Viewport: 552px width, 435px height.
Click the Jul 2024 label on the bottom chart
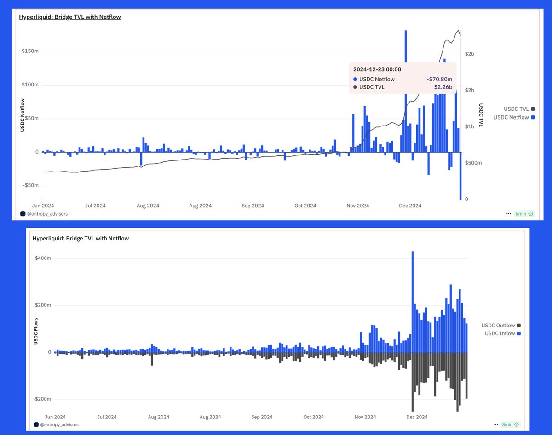106,417
